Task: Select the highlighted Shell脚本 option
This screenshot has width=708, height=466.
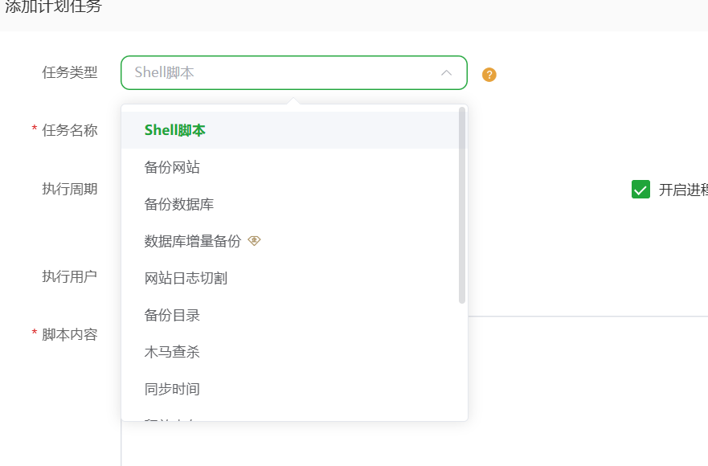Action: [x=175, y=130]
